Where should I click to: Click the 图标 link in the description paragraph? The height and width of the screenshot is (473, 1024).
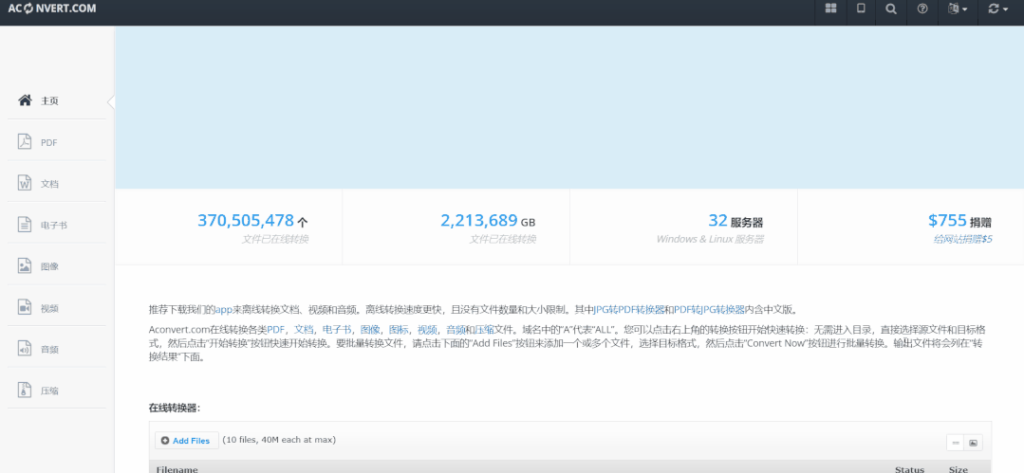(399, 330)
